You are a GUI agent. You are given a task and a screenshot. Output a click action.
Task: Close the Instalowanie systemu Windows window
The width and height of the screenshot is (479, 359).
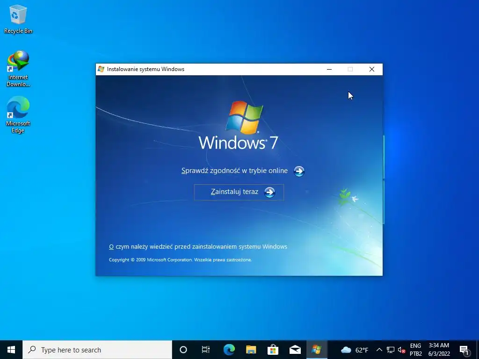[372, 69]
